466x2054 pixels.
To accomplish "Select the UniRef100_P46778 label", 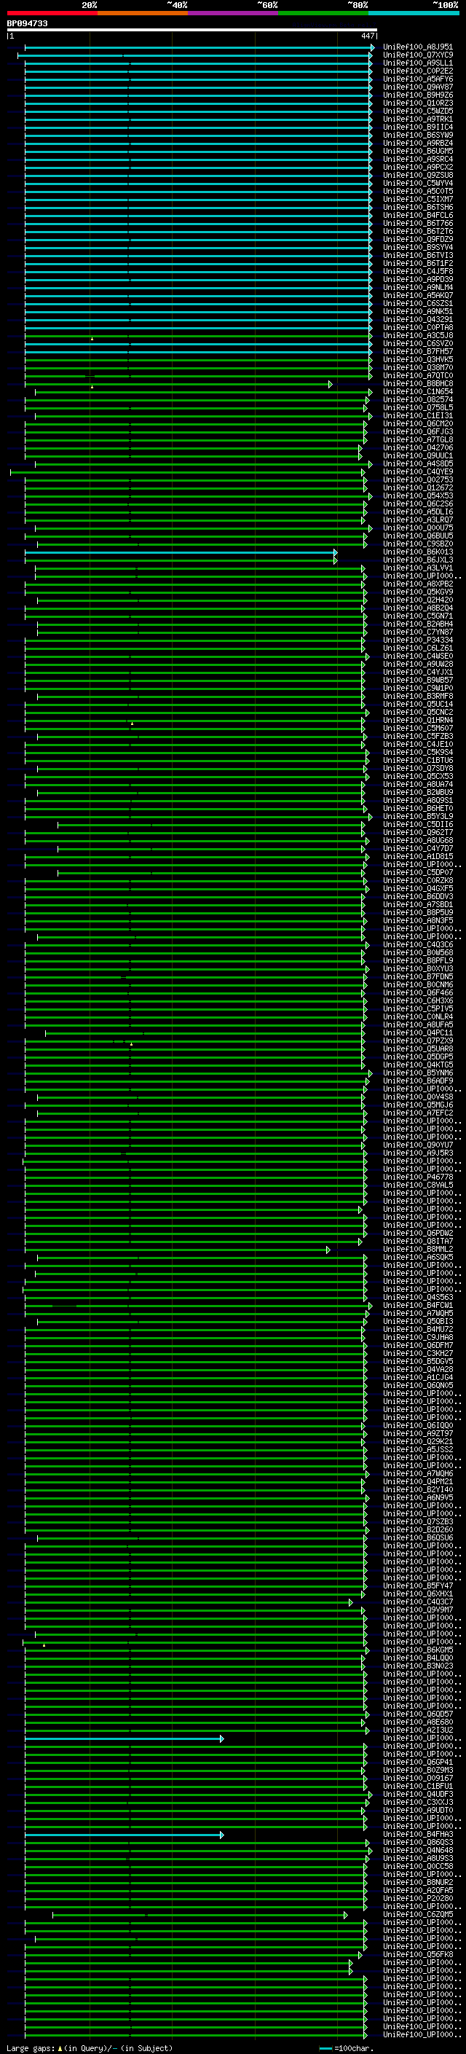I will click(418, 1177).
